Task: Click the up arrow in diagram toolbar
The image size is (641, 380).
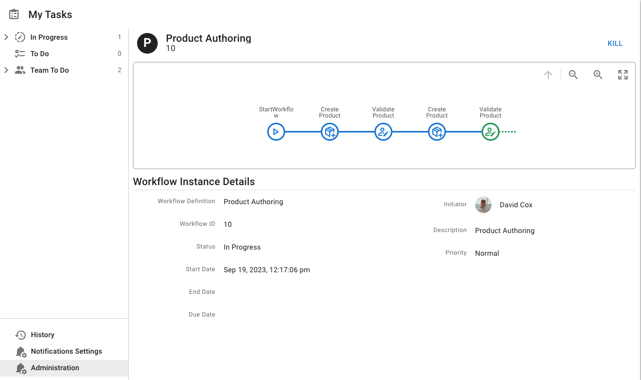Action: coord(548,75)
